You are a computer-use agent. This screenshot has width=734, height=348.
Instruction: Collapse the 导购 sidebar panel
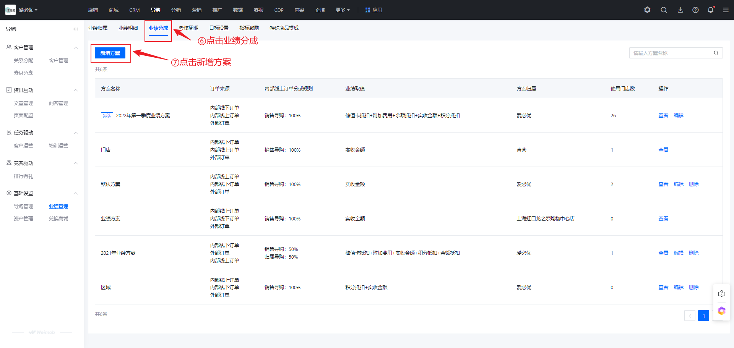click(x=75, y=29)
